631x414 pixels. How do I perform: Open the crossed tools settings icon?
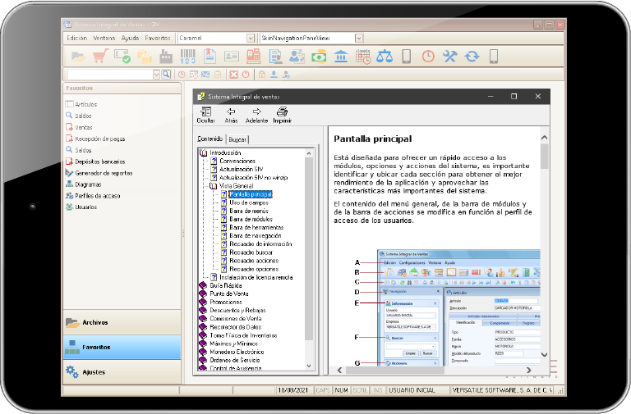(450, 57)
